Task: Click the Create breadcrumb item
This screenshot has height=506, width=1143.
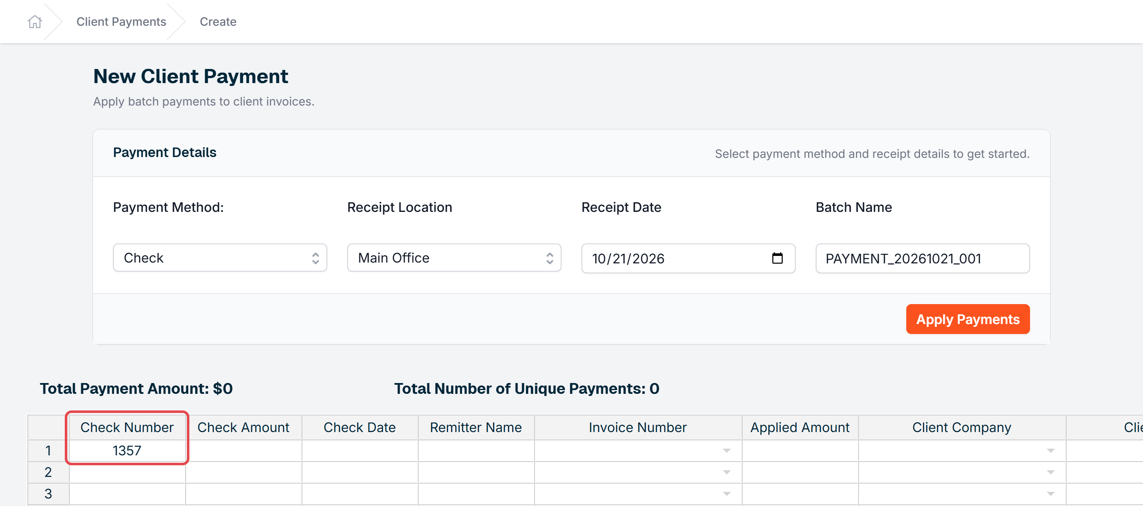Action: click(218, 22)
